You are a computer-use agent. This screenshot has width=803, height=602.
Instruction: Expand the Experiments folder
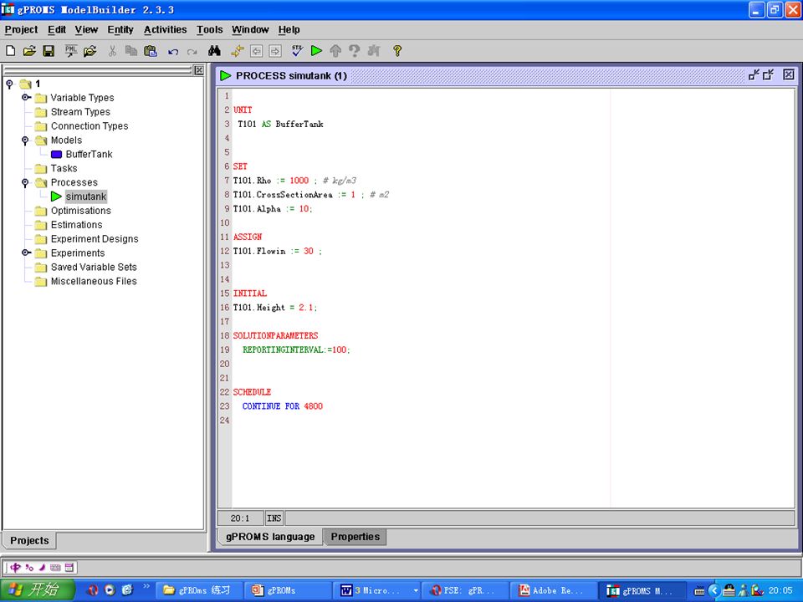pyautogui.click(x=26, y=253)
